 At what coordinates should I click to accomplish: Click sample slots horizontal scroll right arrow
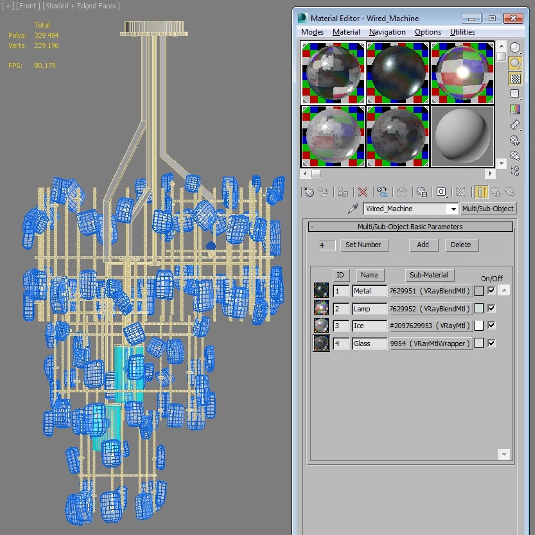[x=490, y=174]
